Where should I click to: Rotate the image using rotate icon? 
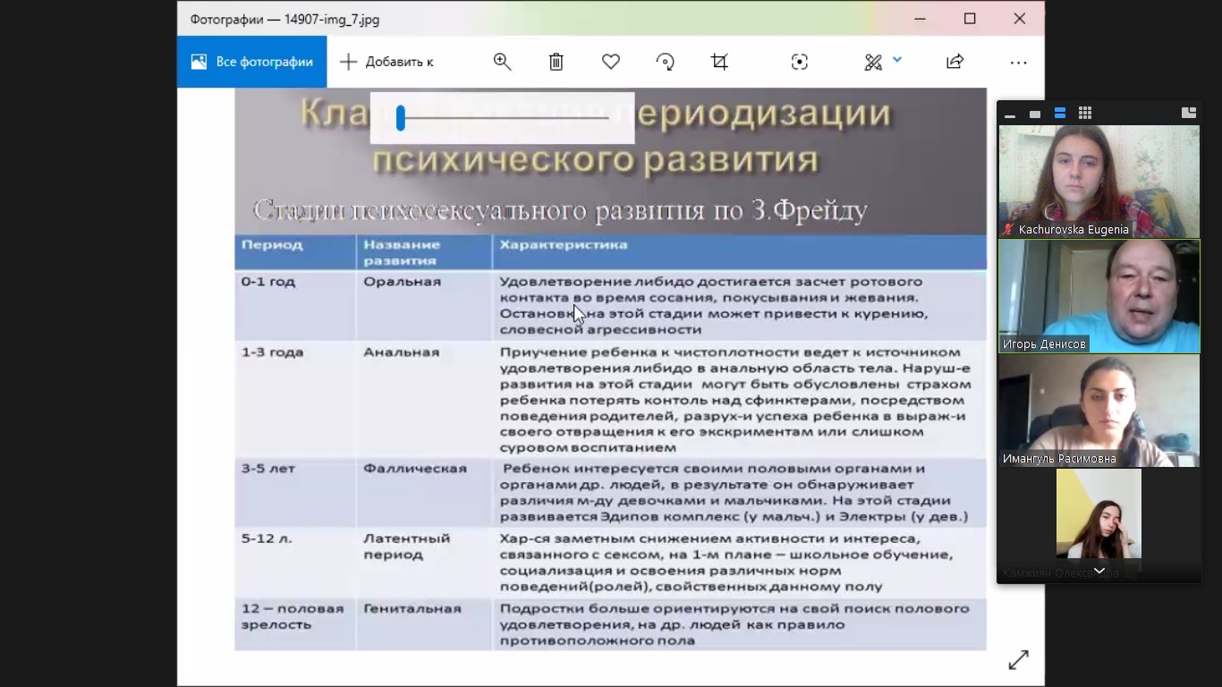(x=665, y=62)
